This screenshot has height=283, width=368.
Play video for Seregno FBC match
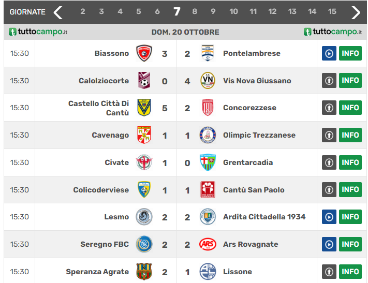[x=329, y=244]
